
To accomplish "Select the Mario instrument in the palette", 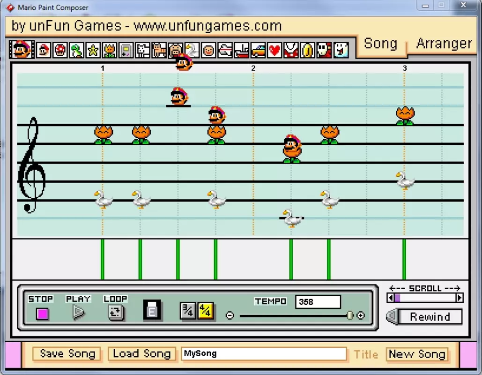I will click(x=44, y=50).
